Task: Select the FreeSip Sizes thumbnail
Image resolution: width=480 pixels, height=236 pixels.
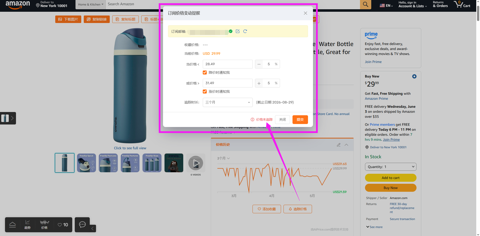Action: [x=152, y=163]
